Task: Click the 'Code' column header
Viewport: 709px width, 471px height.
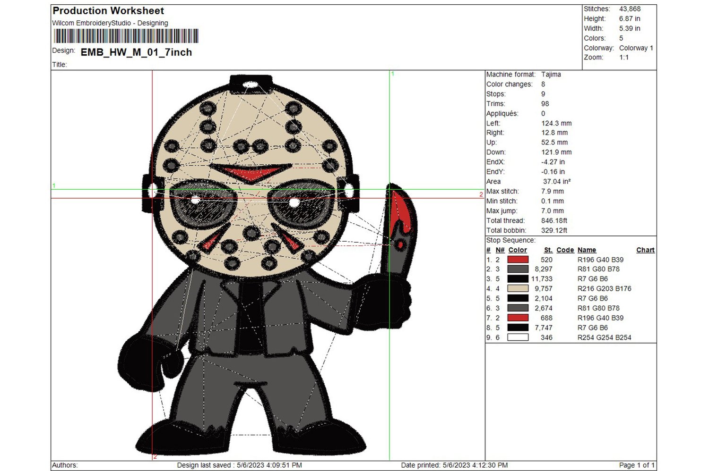Action: [565, 250]
